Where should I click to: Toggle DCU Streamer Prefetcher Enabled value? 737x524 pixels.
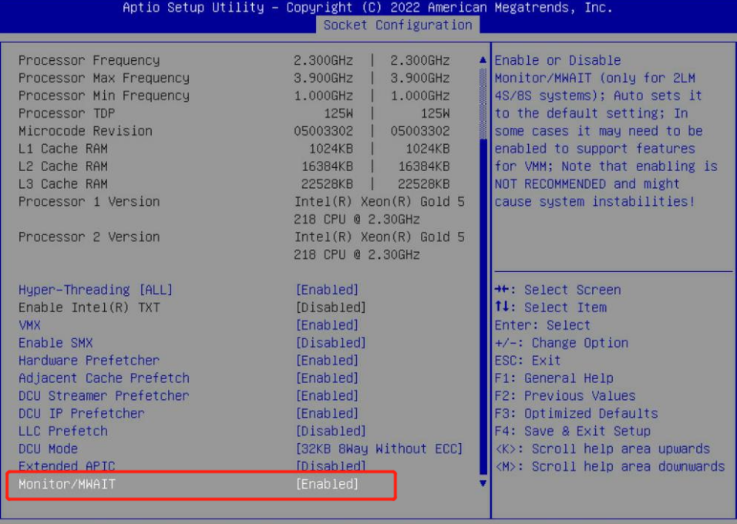click(x=327, y=395)
